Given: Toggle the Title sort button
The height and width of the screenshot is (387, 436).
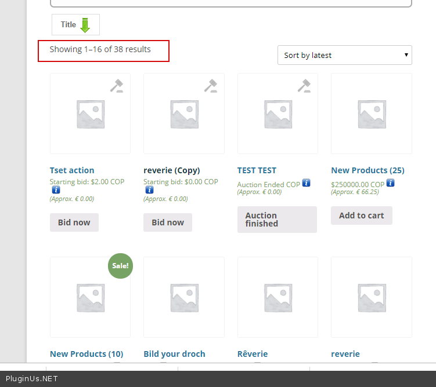Looking at the screenshot, I should (75, 25).
